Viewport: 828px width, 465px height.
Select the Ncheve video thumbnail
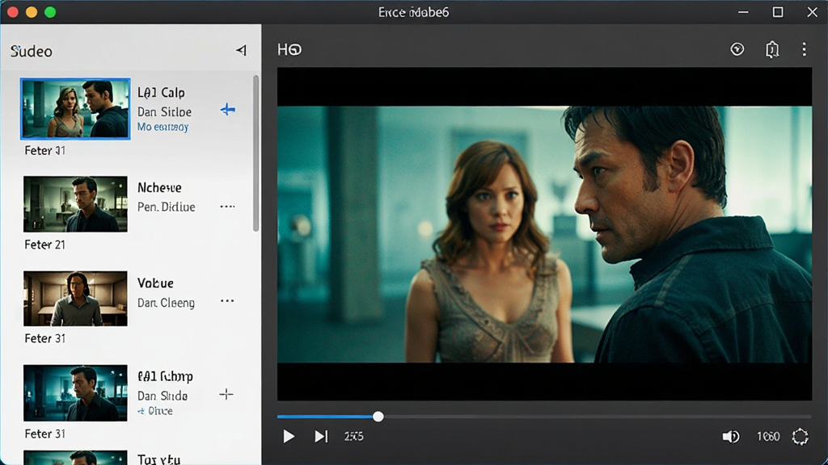pyautogui.click(x=75, y=204)
